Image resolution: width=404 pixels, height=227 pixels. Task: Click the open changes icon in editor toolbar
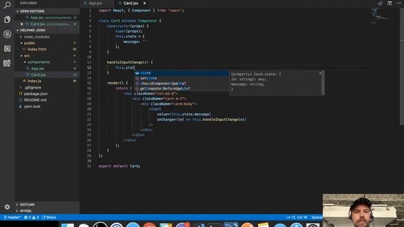coord(380,3)
